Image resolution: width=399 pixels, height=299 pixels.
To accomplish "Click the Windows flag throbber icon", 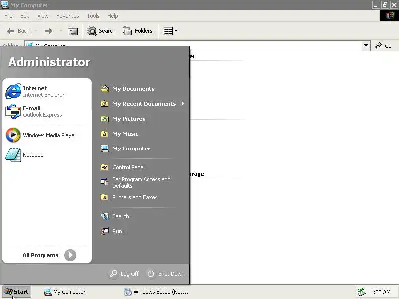I will tap(390, 16).
